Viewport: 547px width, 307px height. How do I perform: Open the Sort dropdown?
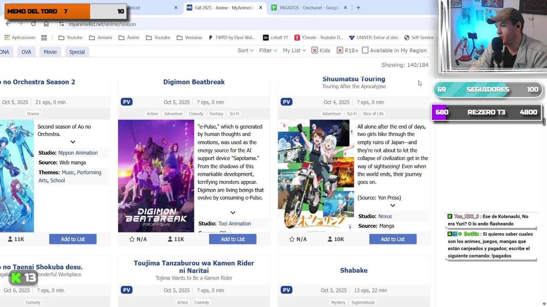(245, 50)
